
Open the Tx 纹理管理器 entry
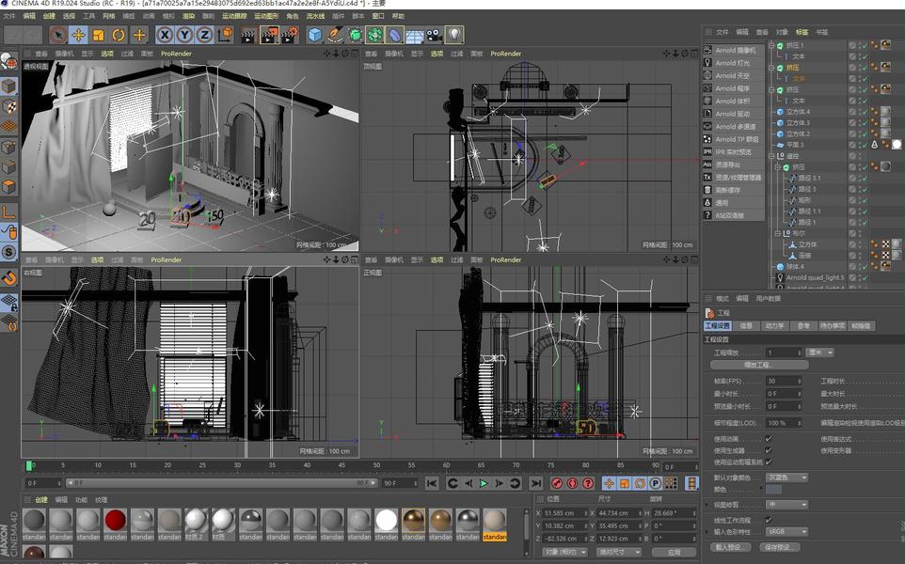pos(734,177)
